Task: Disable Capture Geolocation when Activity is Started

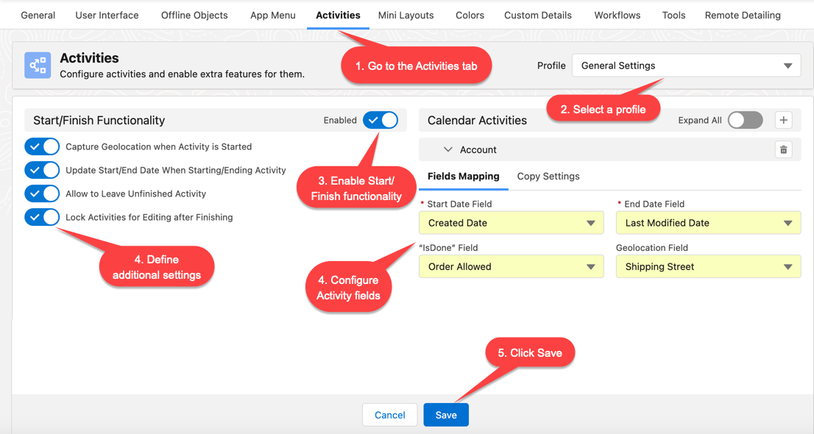Action: 42,146
